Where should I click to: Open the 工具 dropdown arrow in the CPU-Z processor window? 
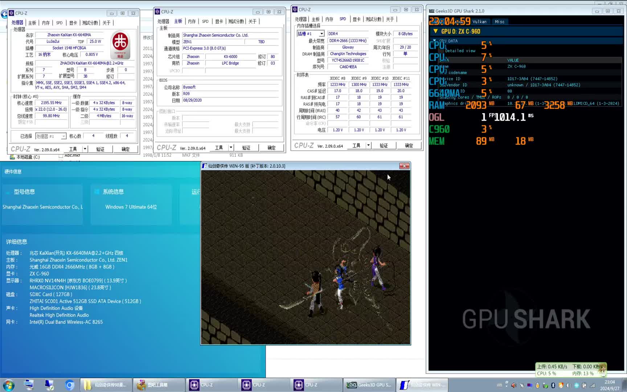point(85,149)
